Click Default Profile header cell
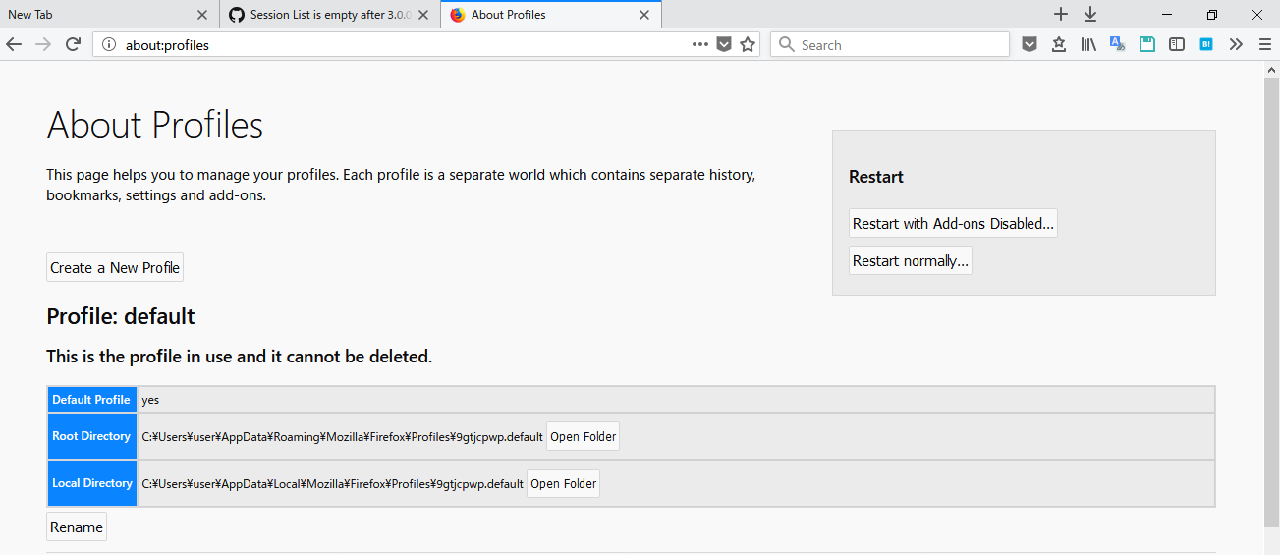This screenshot has height=555, width=1280. tap(91, 400)
